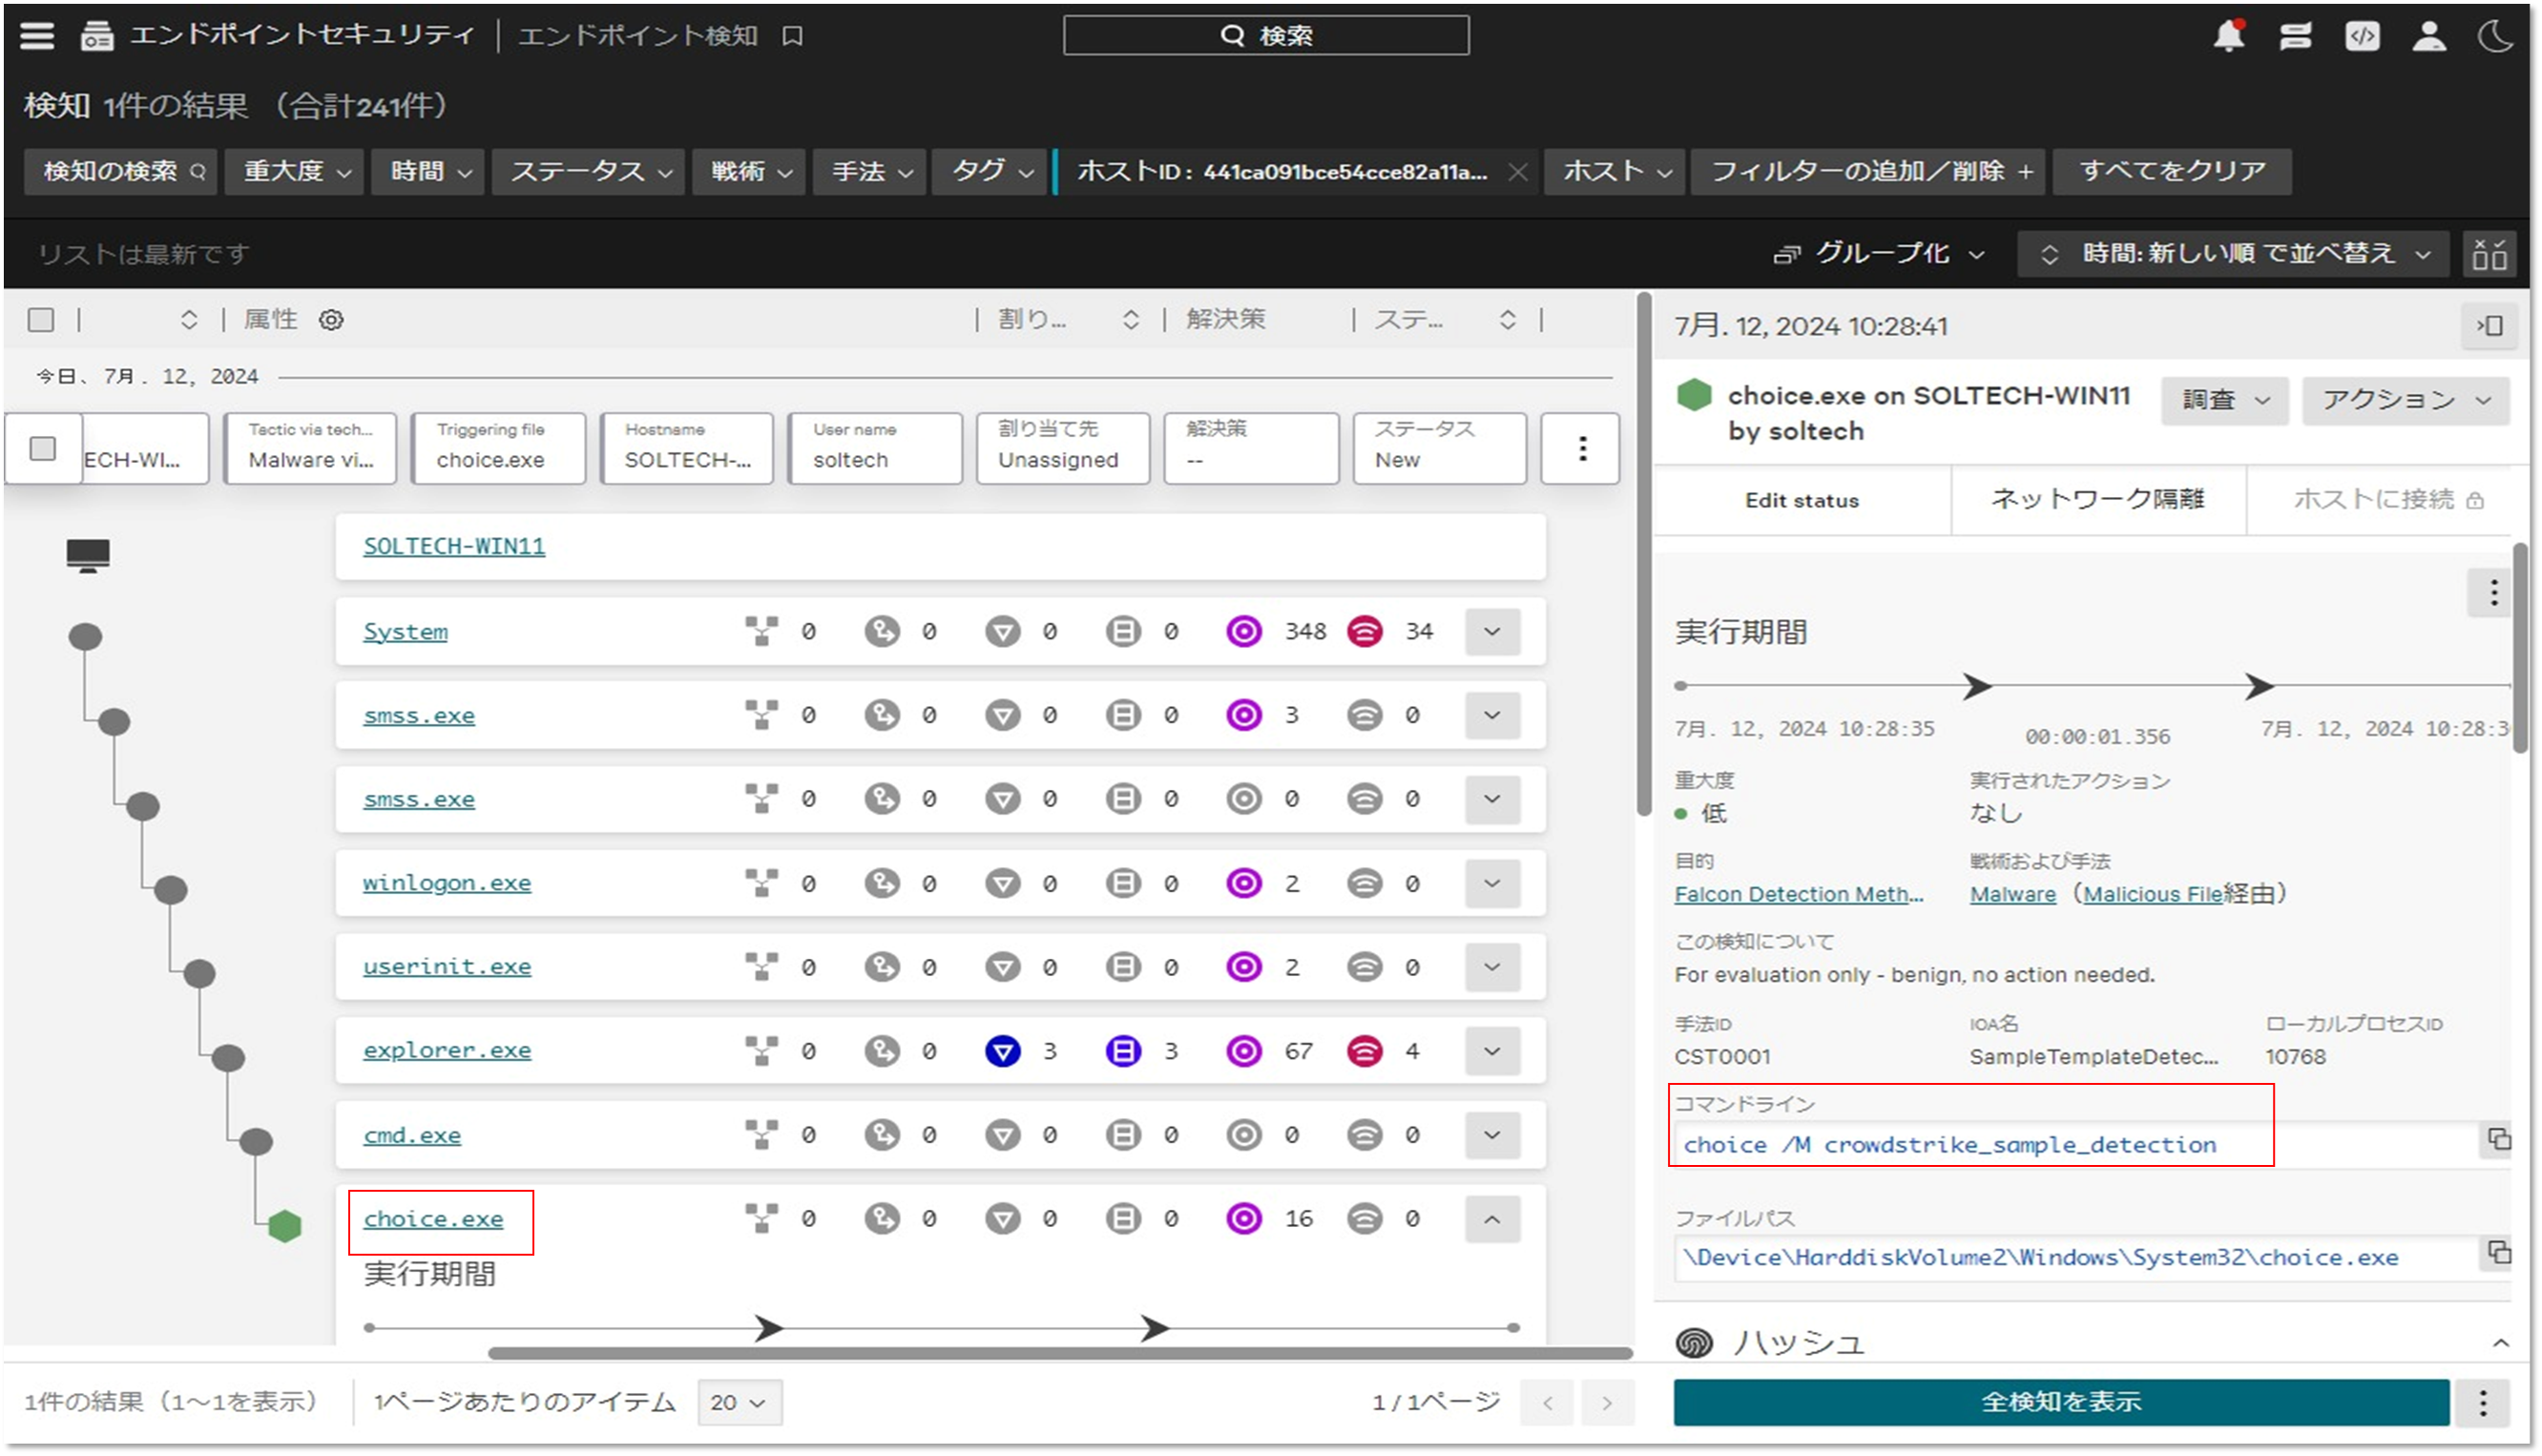Sort by the ステ... column header arrows
The image size is (2542, 1456).
pyautogui.click(x=1507, y=320)
